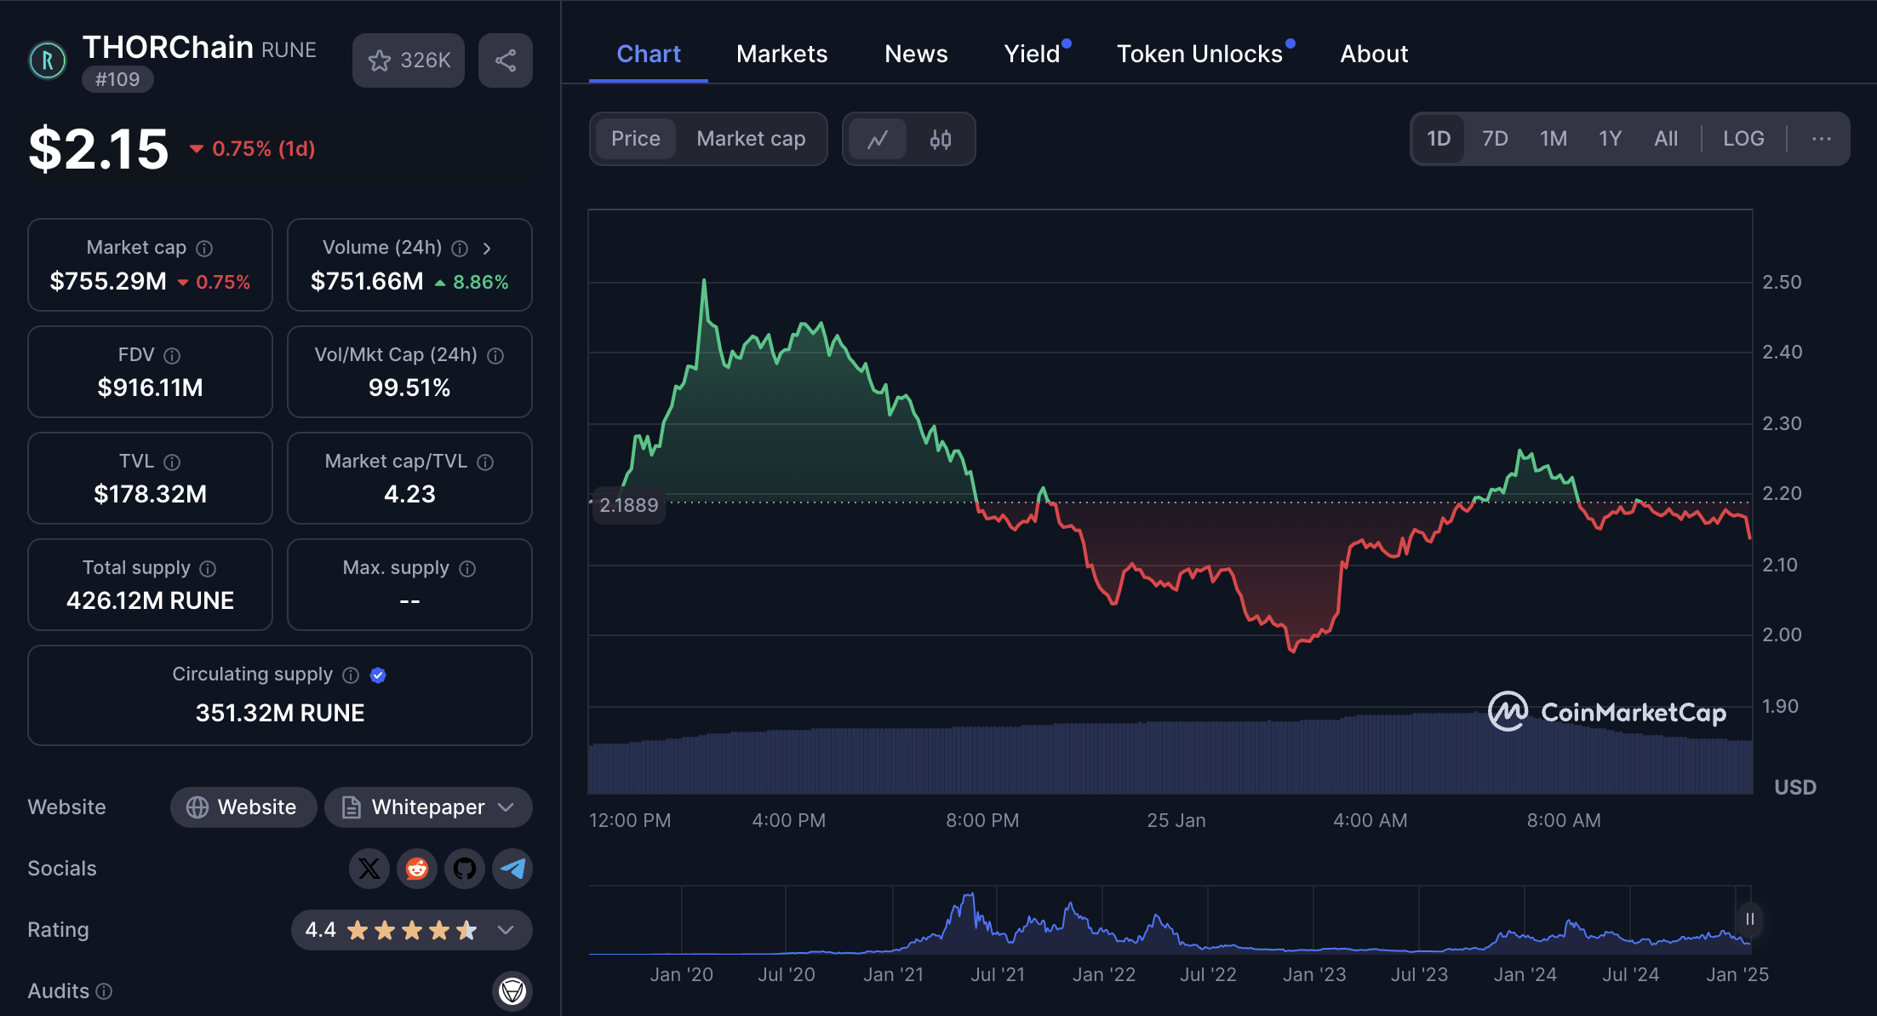Click FDV info icon
The width and height of the screenshot is (1877, 1016).
click(x=172, y=356)
